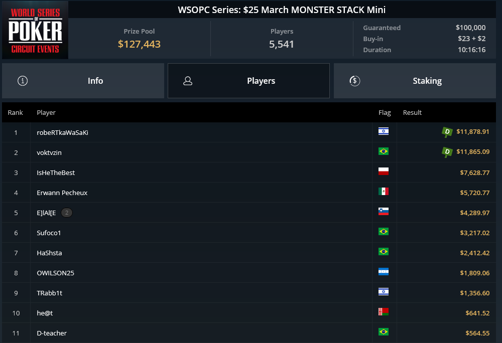502x343 pixels.
Task: Select player TRabb1t
Action: (50, 293)
